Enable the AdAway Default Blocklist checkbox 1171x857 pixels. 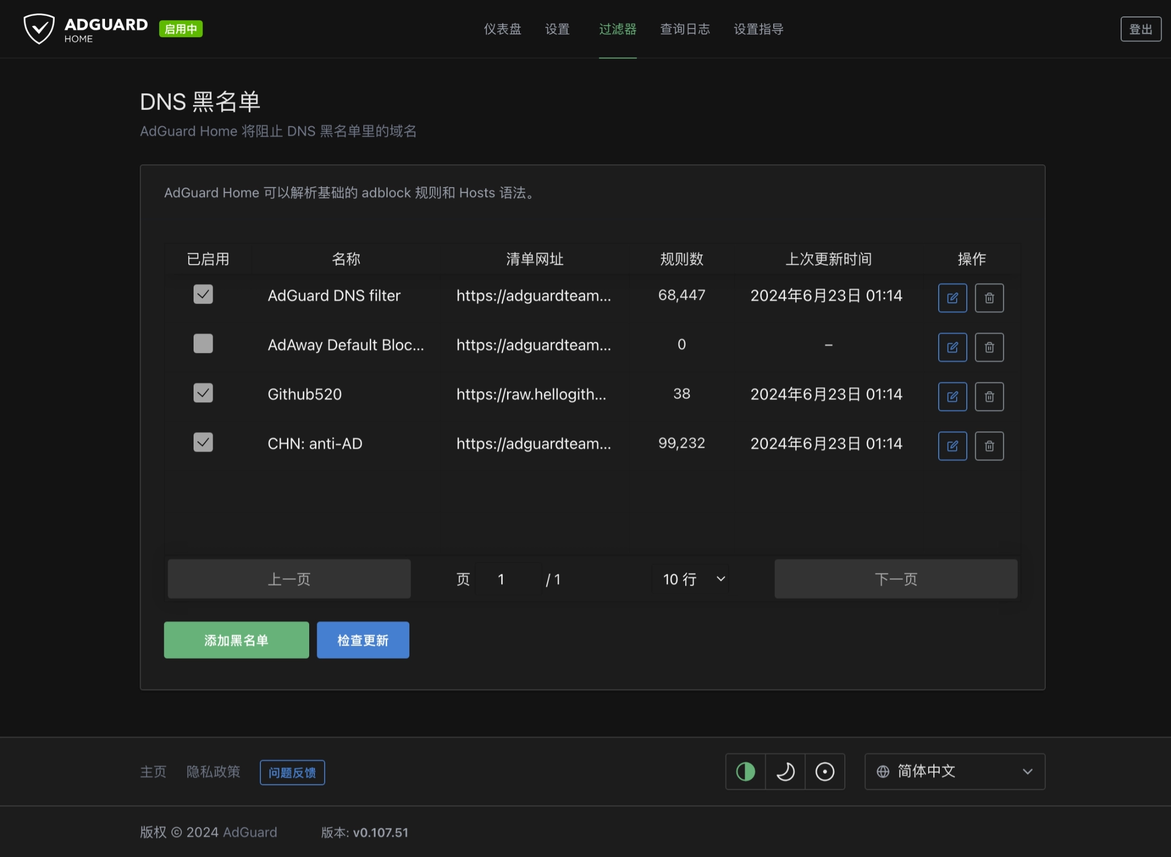203,343
